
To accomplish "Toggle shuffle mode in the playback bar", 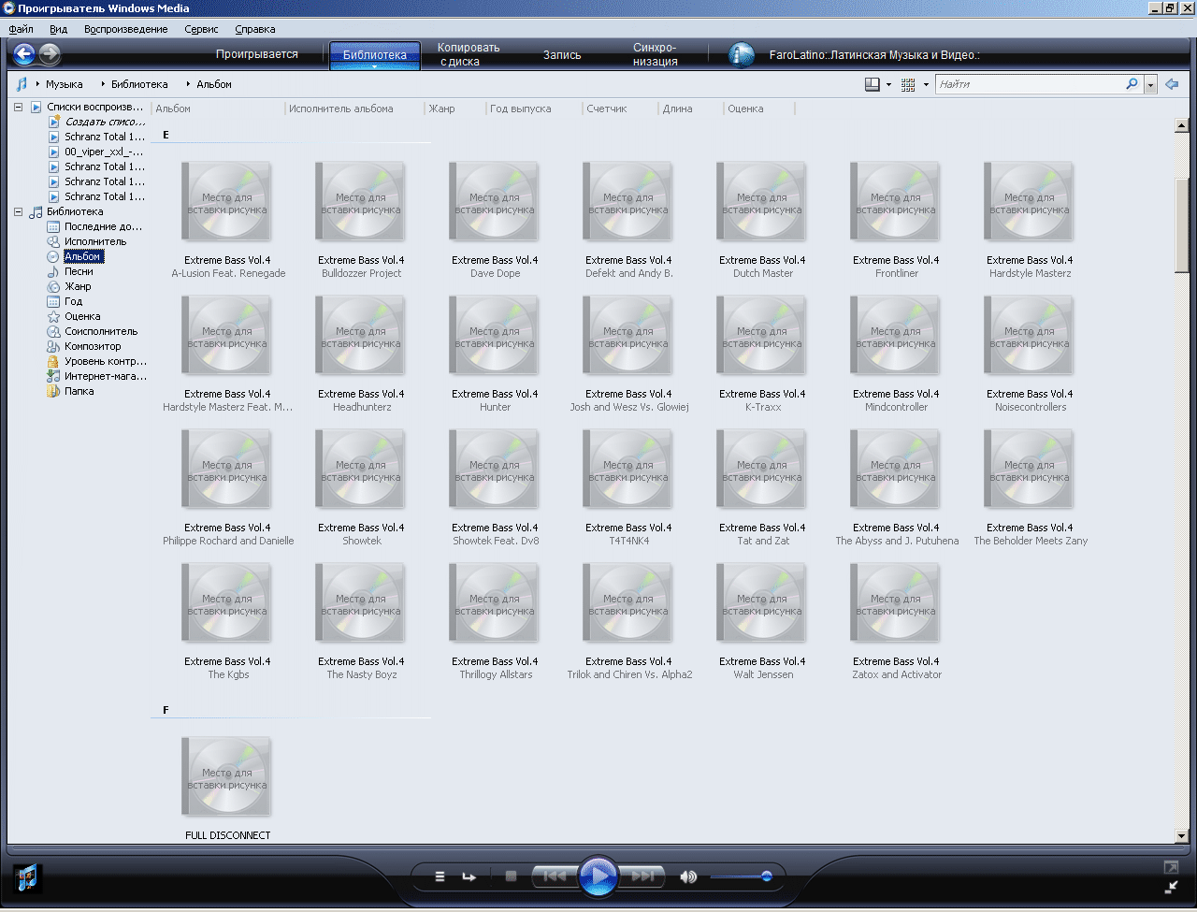I will 440,876.
